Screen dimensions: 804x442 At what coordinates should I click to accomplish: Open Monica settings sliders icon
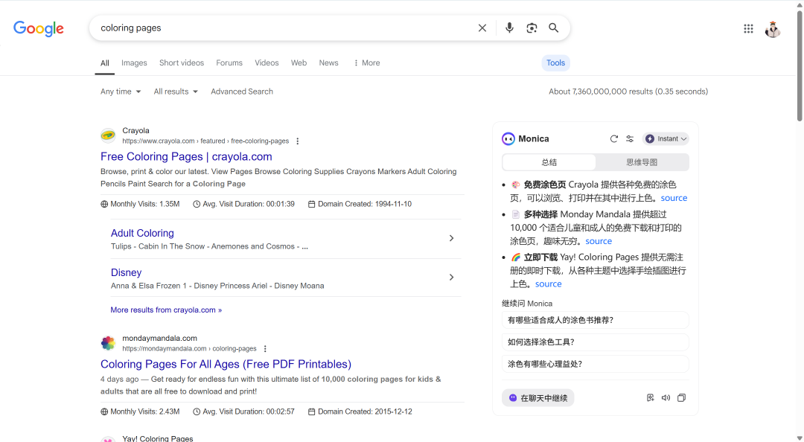coord(630,138)
